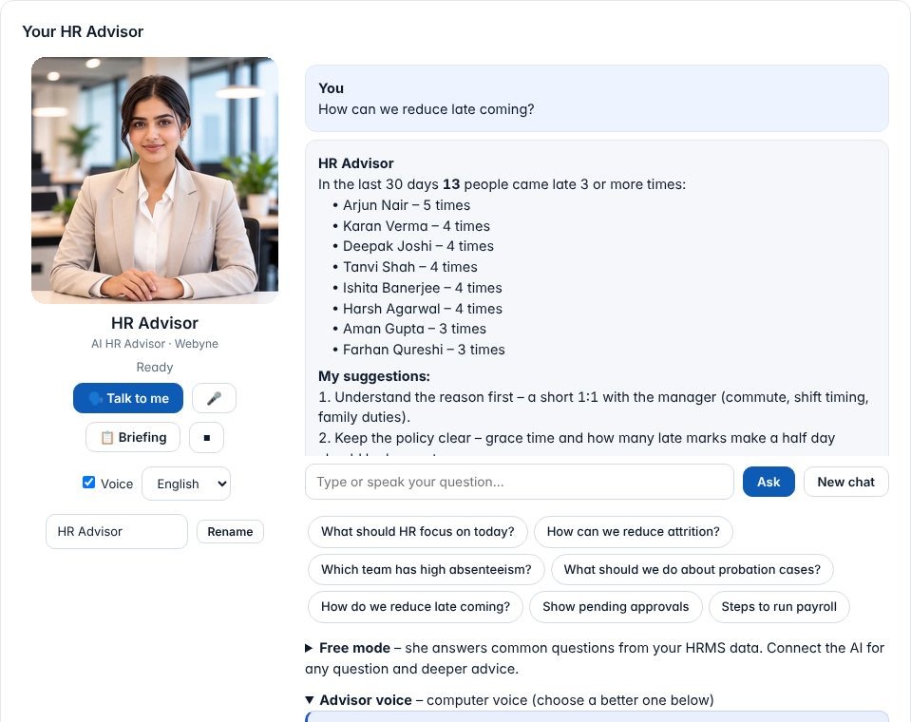Click 'Aman Gupta – 3 times' entry
Screen dimensions: 911x722
click(414, 329)
